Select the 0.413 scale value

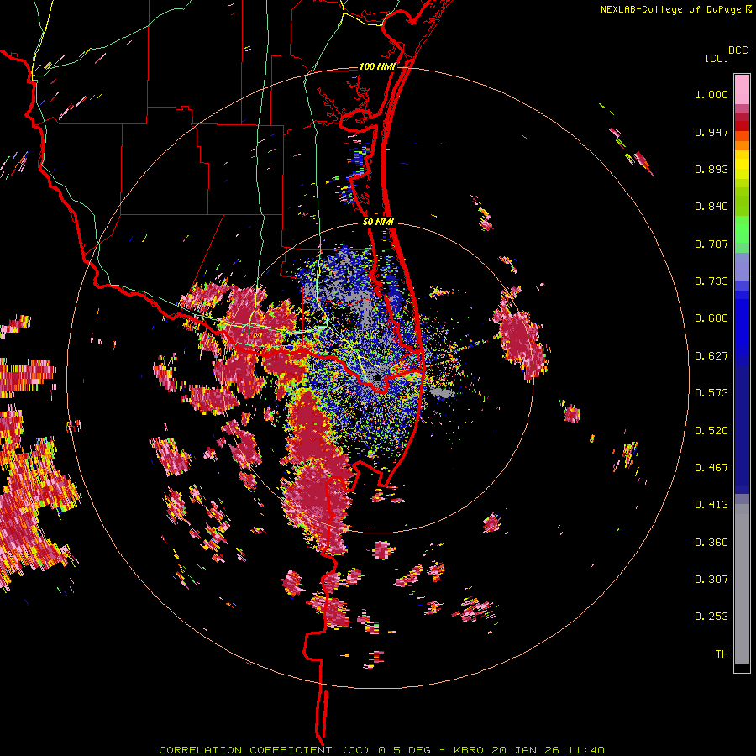coord(711,505)
